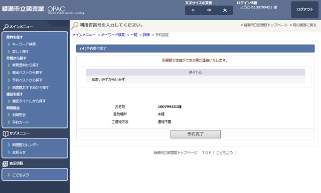Set text size to large (大)
321x193 pixels.
point(225,10)
